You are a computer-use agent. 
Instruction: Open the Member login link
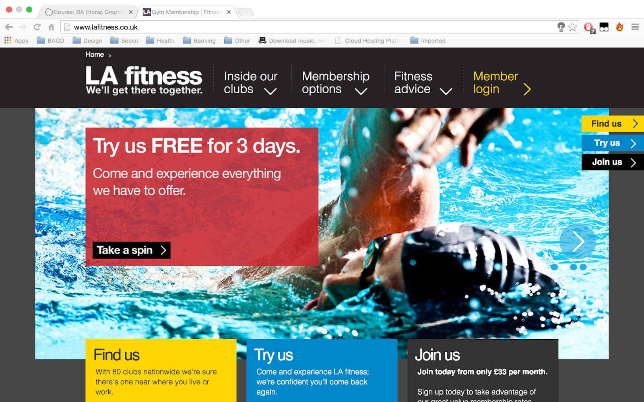(502, 83)
